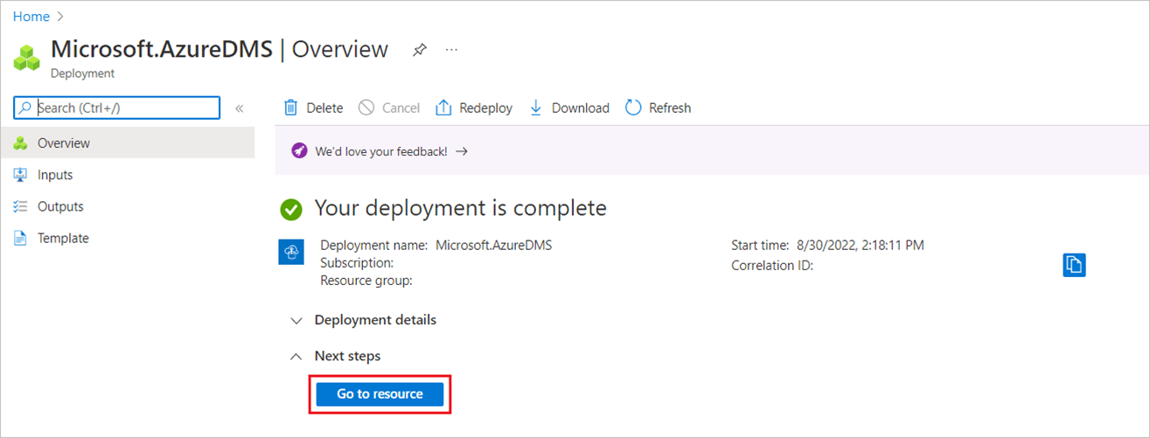1150x438 pixels.
Task: Select Overview in the left sidebar
Action: [63, 143]
